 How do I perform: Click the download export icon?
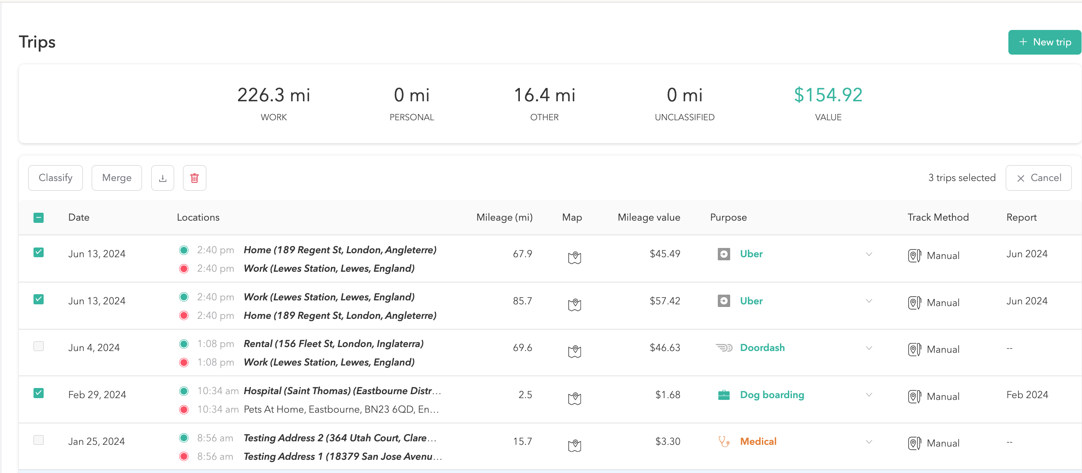(163, 178)
